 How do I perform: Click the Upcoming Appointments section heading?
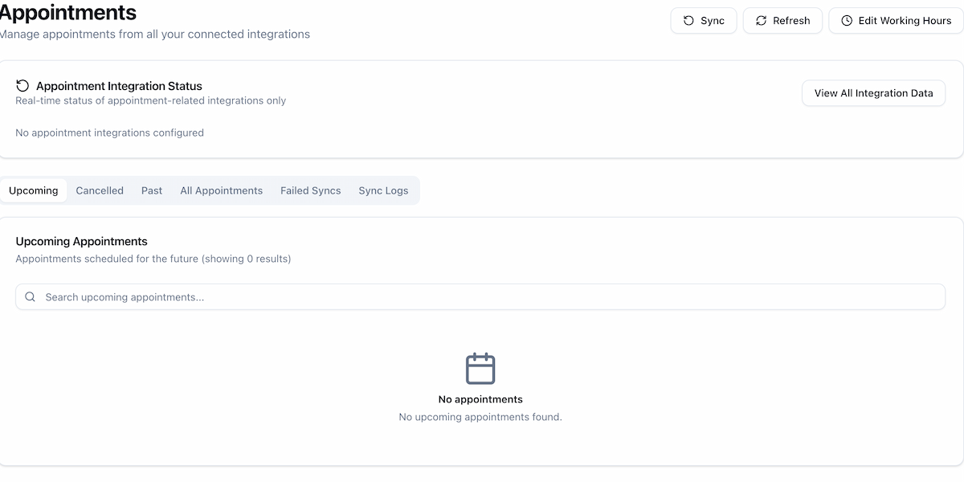[80, 241]
